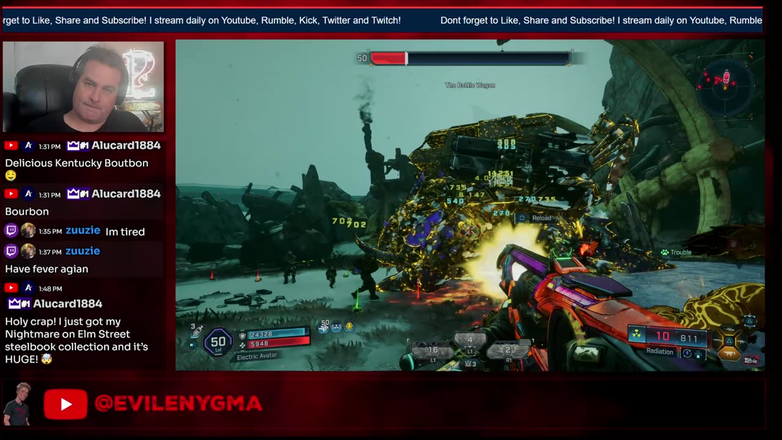Click the syringe repkit icon showing 3
The image size is (782, 440).
(x=197, y=331)
